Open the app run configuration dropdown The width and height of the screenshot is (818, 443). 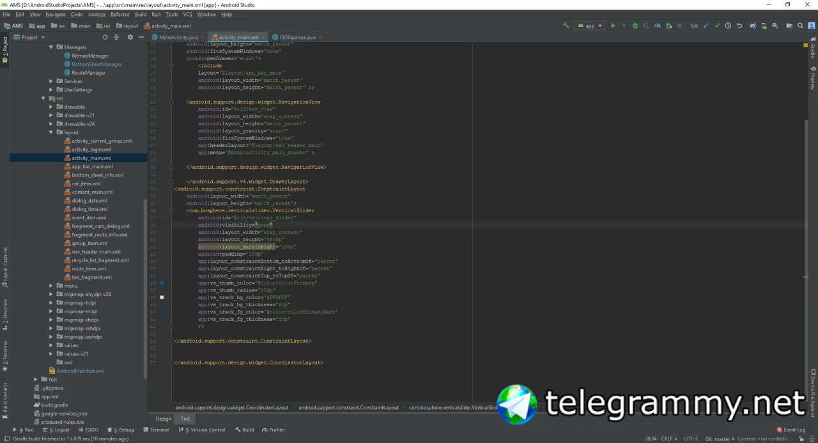point(589,26)
